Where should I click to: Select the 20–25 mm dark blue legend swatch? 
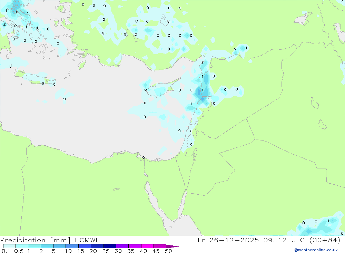pyautogui.click(x=97, y=246)
